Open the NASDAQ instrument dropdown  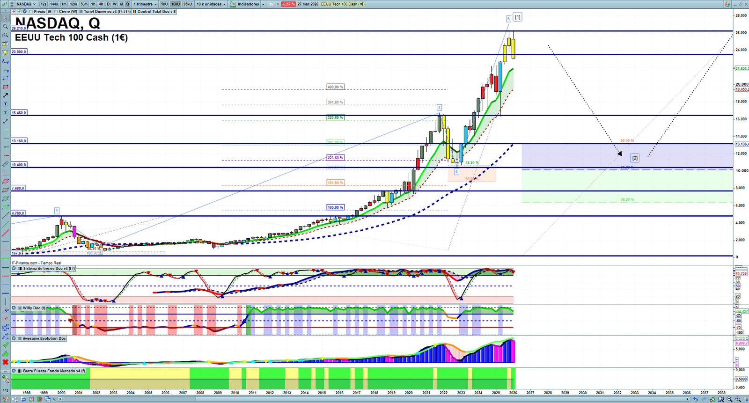point(26,4)
